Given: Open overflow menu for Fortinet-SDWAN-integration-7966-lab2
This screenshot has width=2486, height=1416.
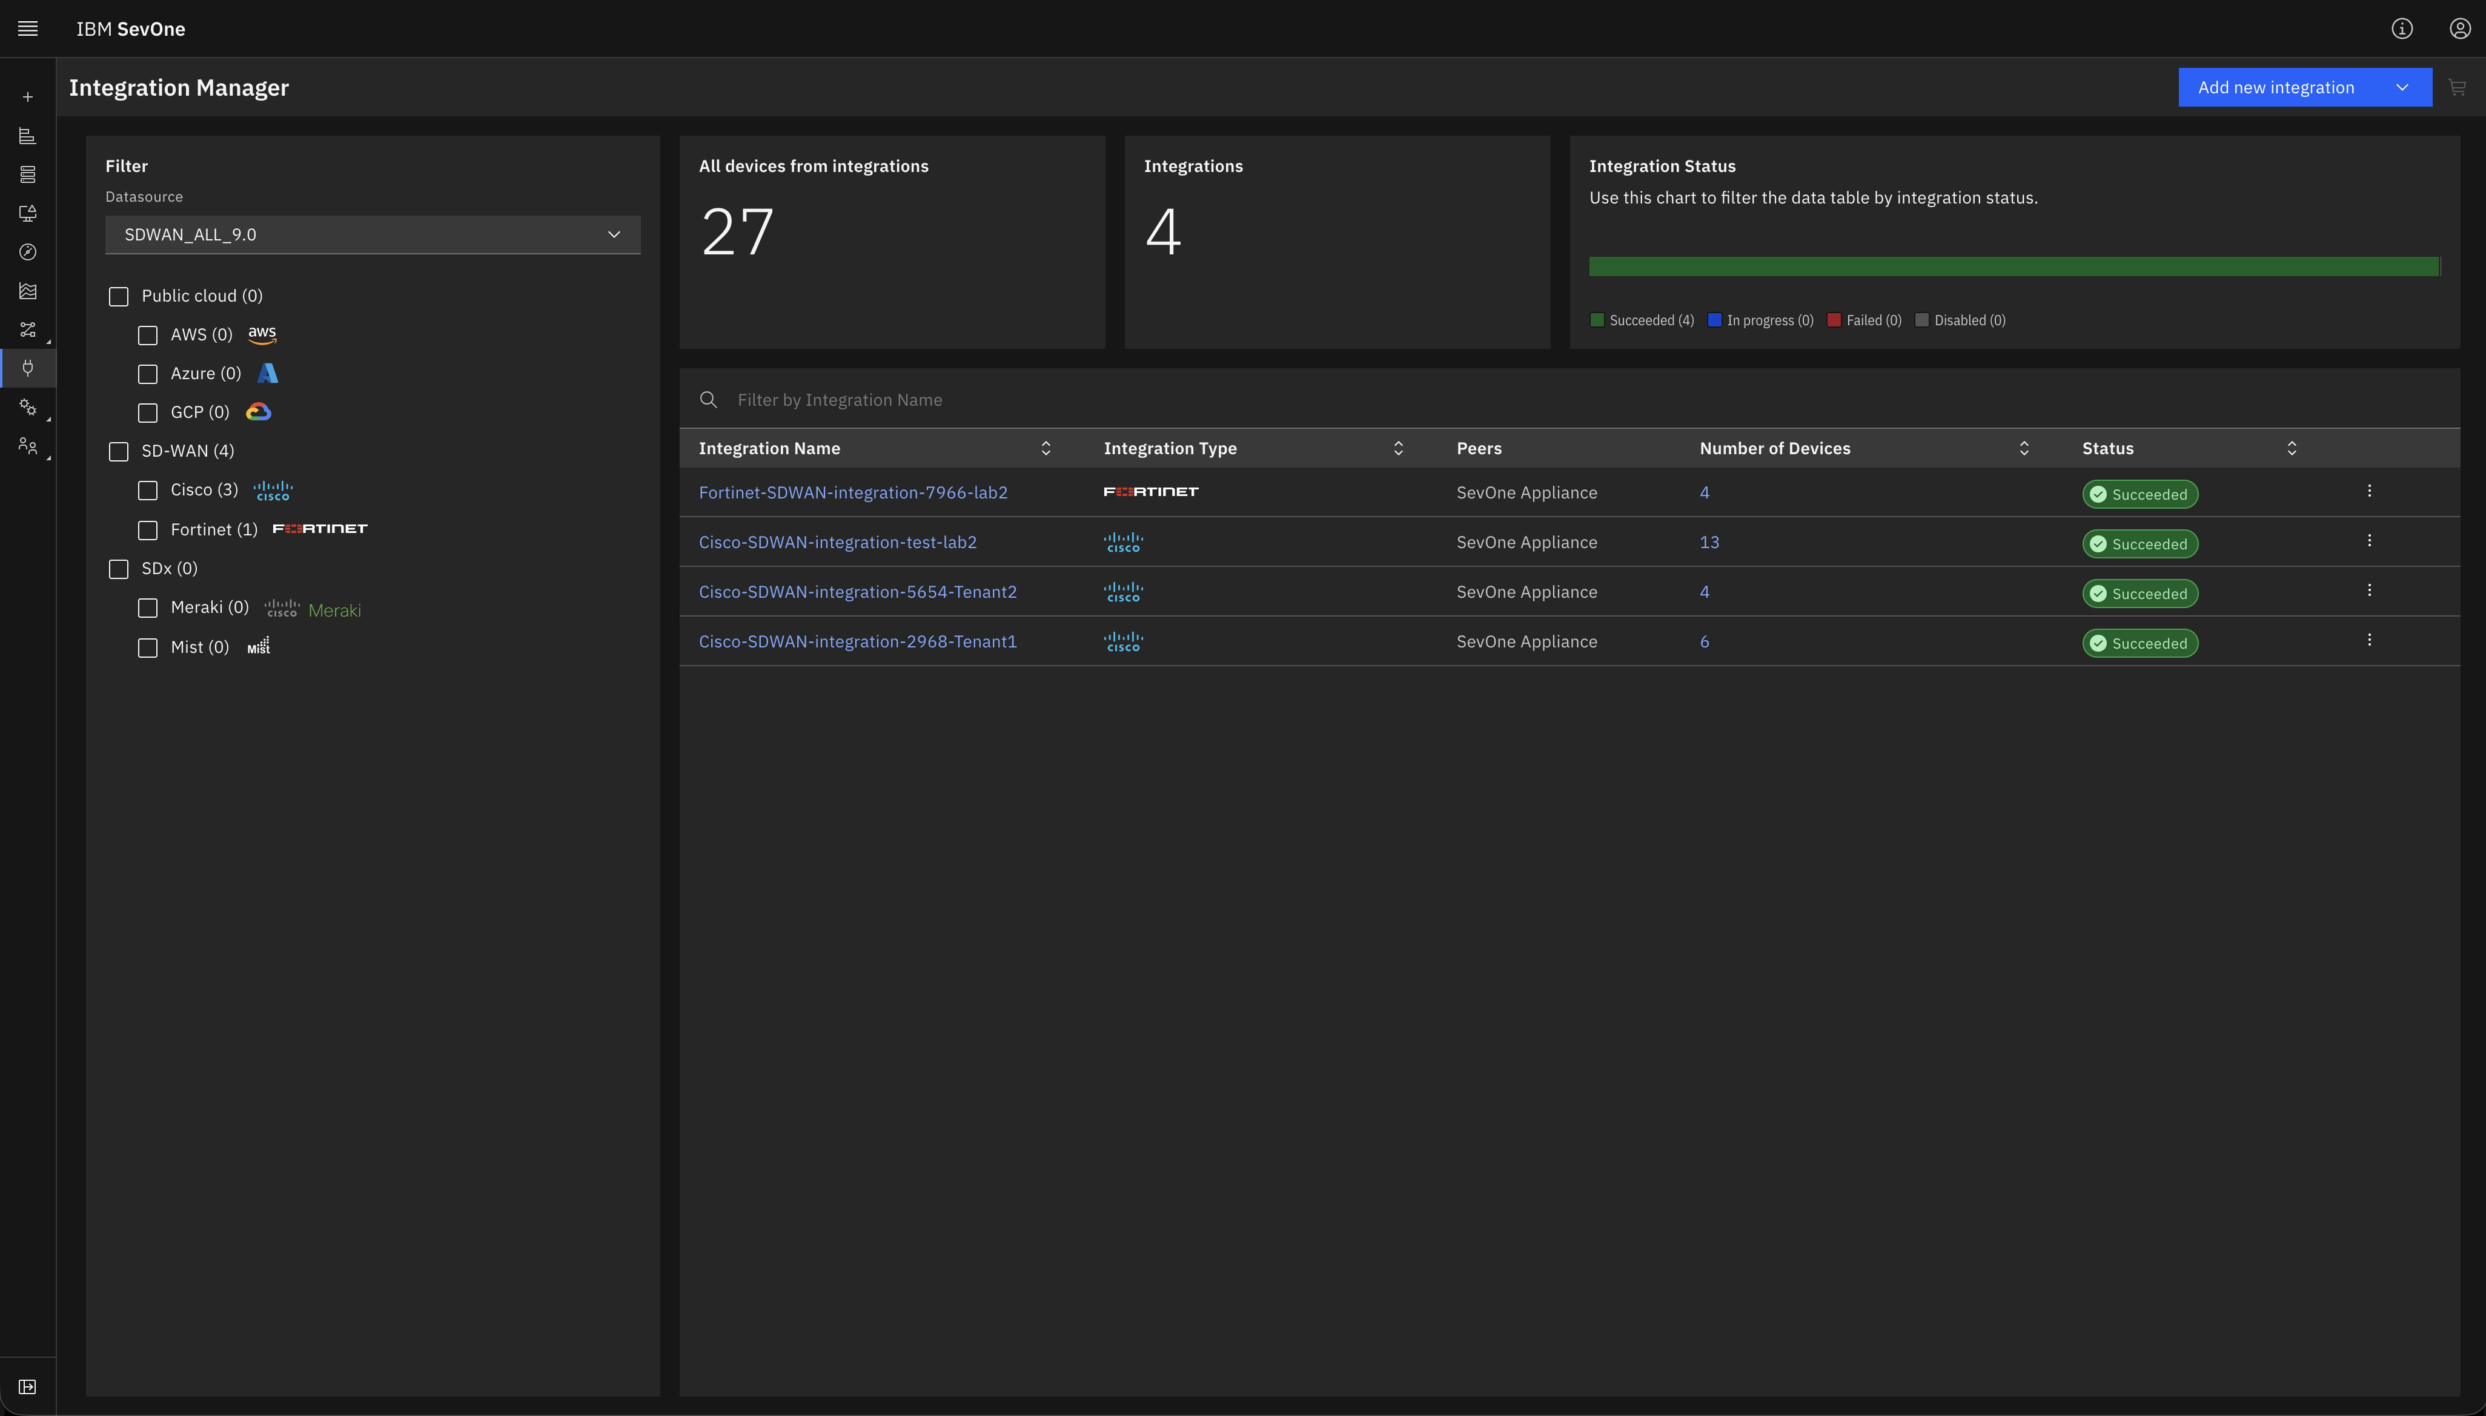Looking at the screenshot, I should (x=2369, y=491).
